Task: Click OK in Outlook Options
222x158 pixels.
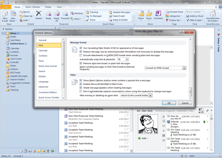Action: tap(169, 103)
